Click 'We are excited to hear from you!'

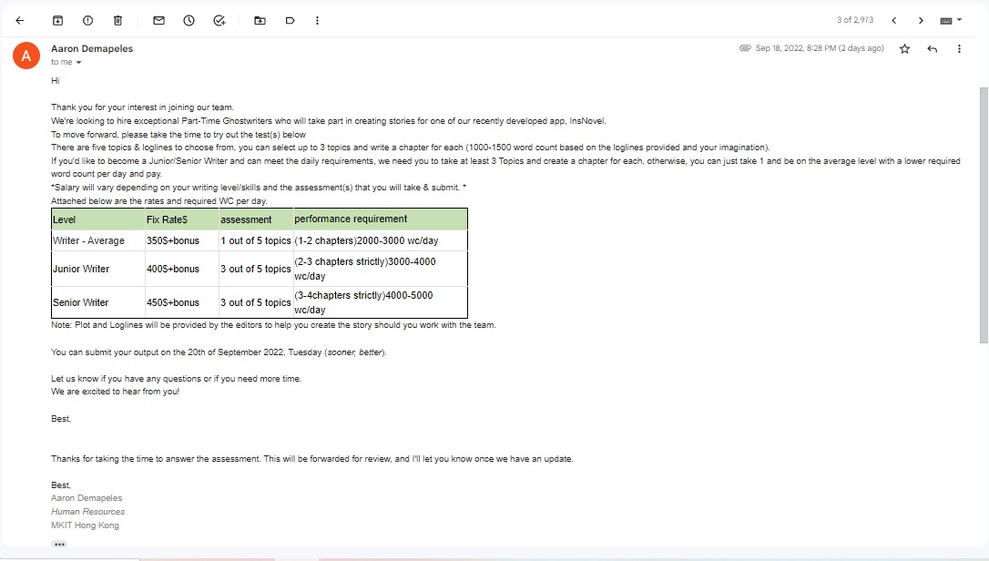[115, 392]
